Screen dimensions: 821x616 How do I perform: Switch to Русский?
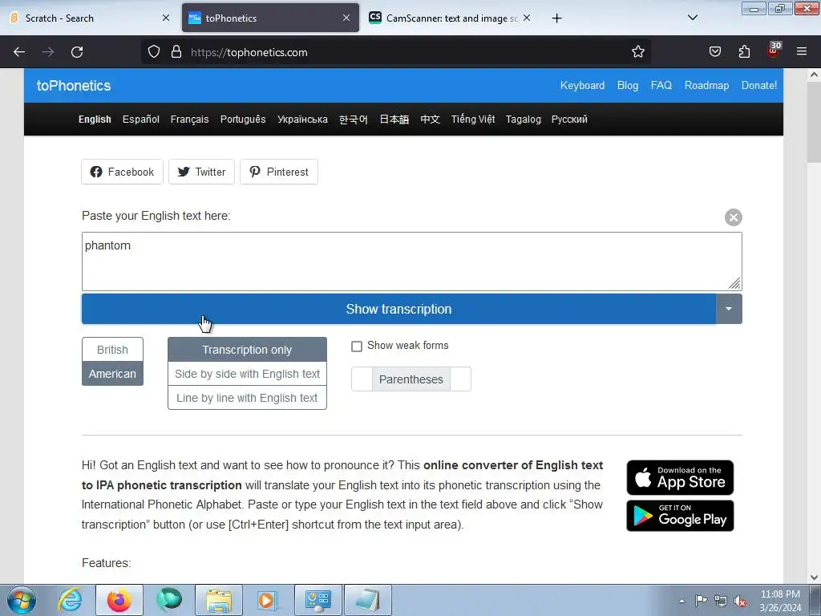[569, 120]
